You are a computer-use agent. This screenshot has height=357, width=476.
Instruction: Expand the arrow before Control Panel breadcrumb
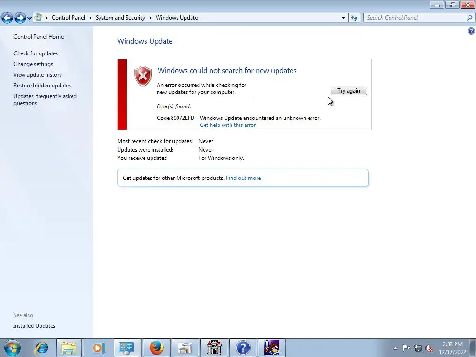[46, 18]
